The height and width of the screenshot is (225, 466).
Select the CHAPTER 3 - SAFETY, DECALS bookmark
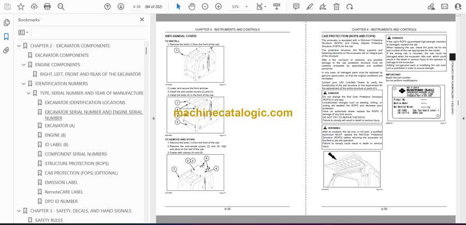[x=81, y=211]
